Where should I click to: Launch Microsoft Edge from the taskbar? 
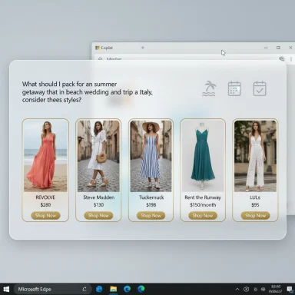[x=128, y=289]
